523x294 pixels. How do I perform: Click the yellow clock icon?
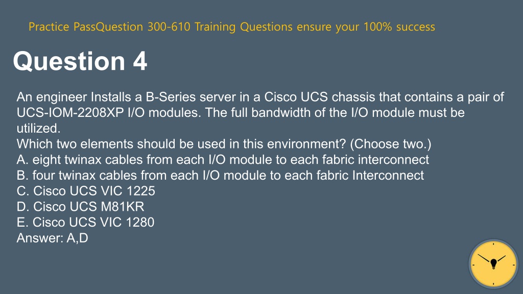(x=493, y=264)
